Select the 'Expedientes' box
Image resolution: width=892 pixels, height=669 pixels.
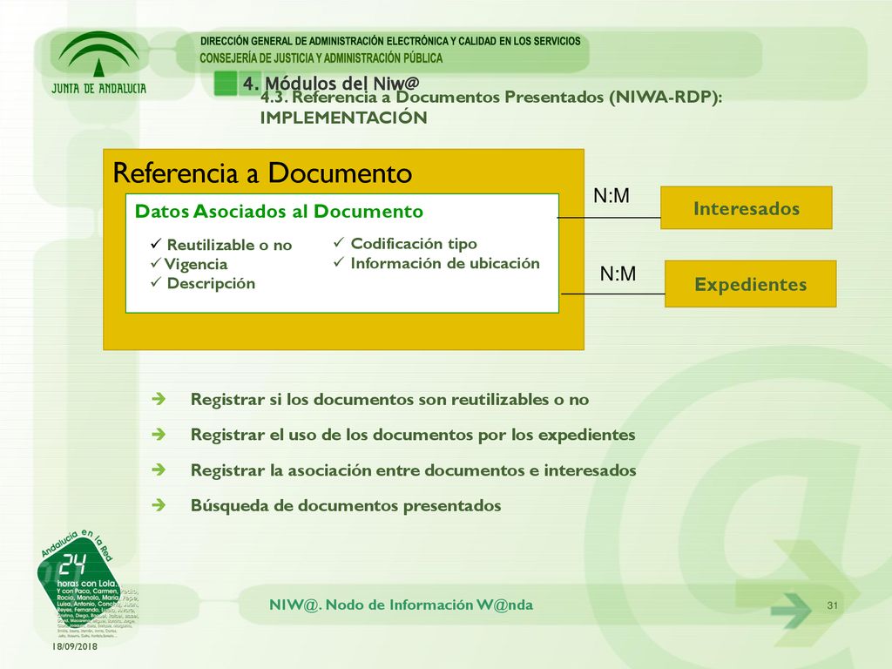[750, 284]
